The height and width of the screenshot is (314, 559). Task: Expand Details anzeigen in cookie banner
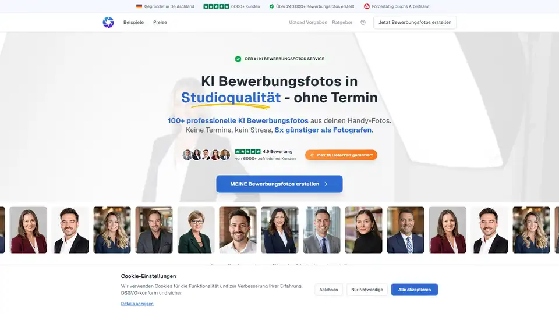click(137, 304)
